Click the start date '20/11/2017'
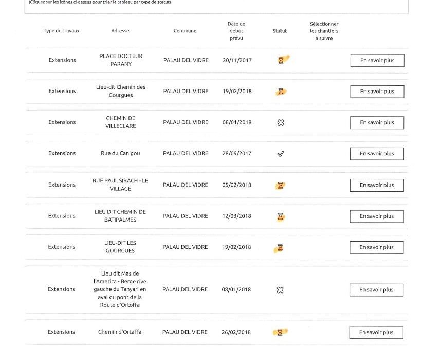This screenshot has width=441, height=347. (x=237, y=60)
